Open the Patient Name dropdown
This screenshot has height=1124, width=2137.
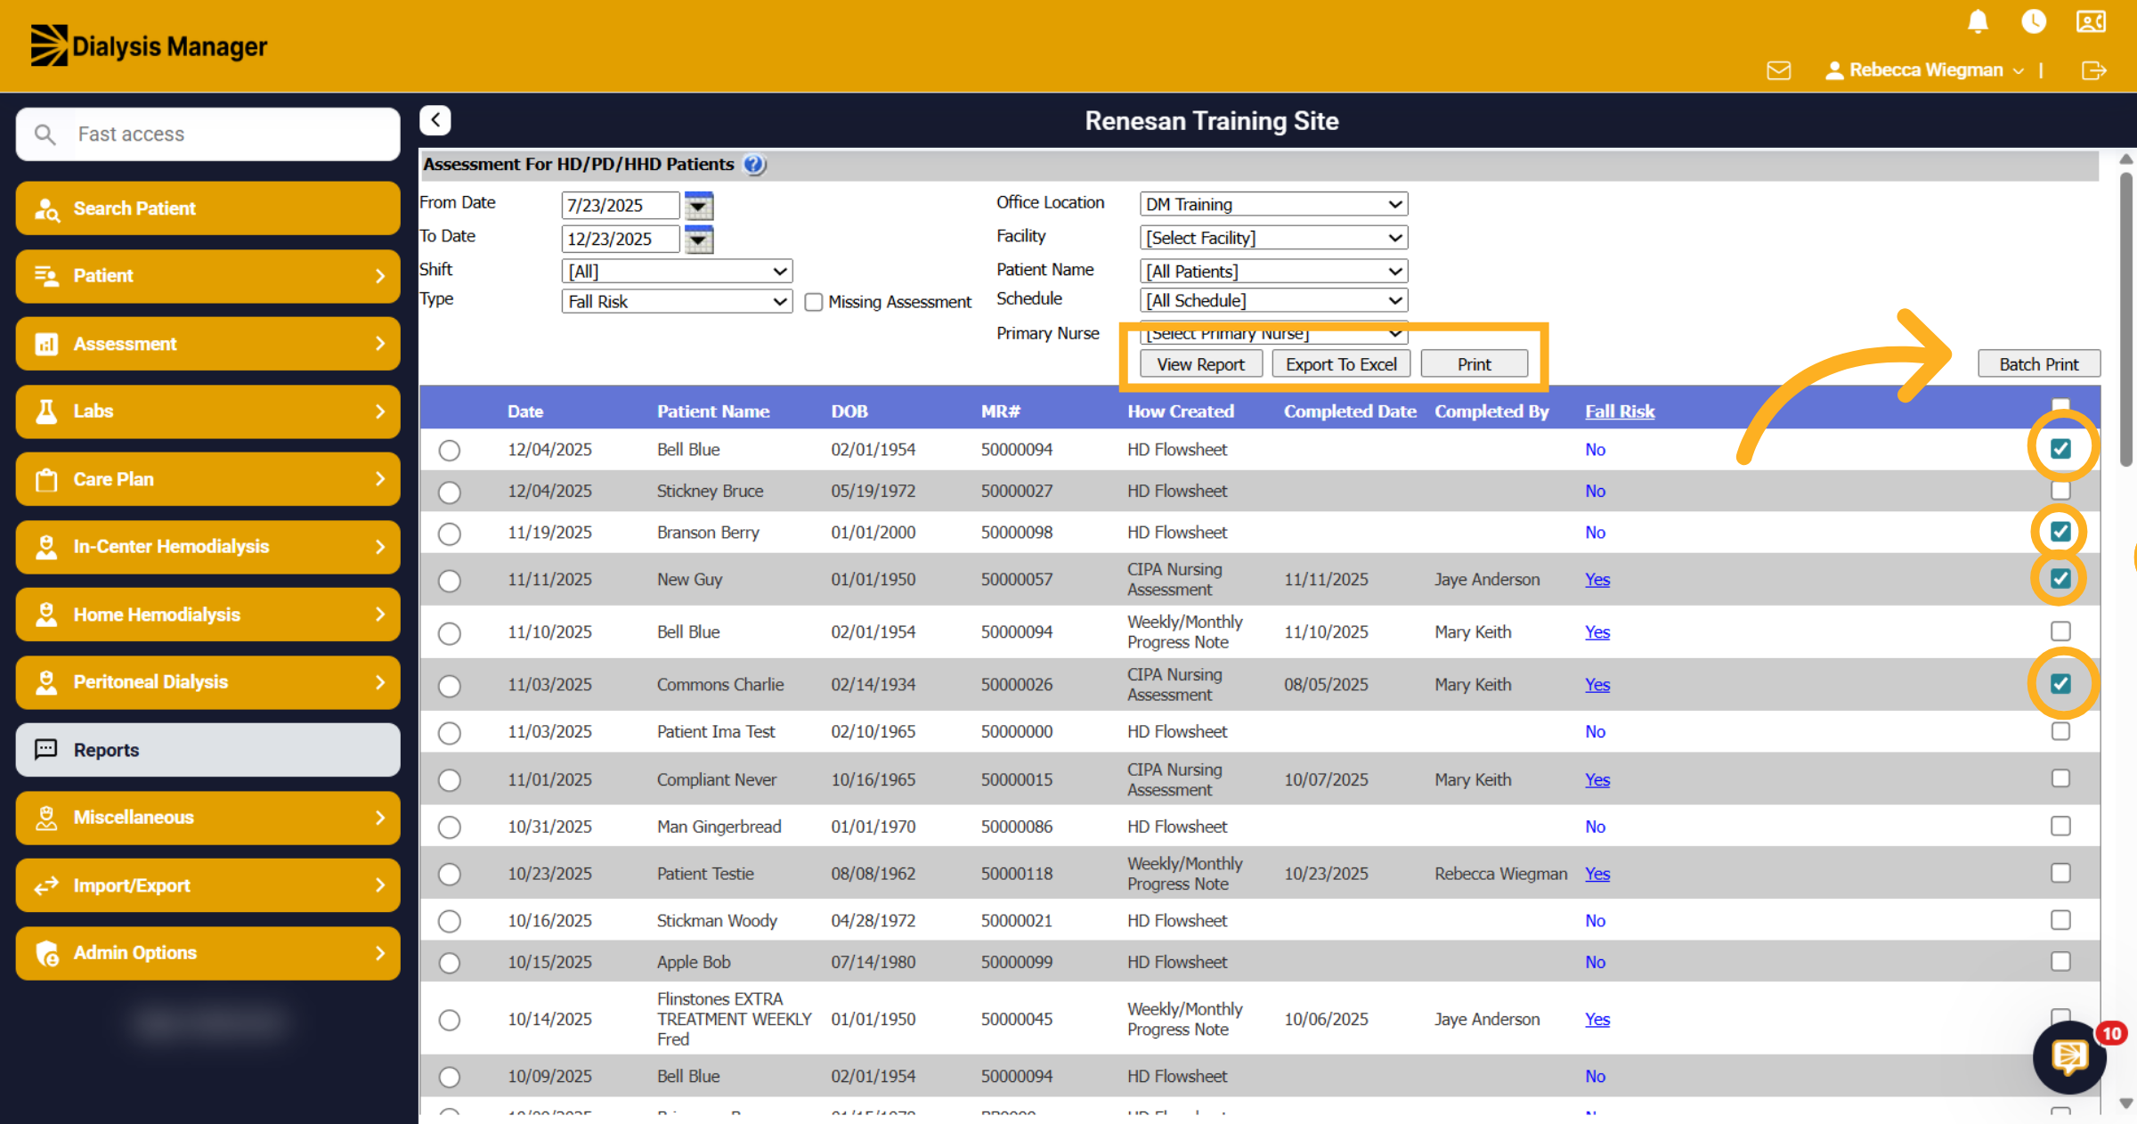click(x=1273, y=272)
